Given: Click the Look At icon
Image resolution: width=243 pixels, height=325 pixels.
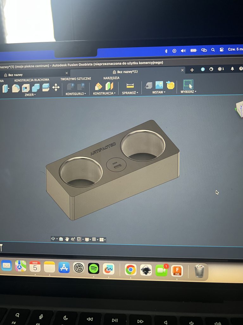Looking at the screenshot, I should click(x=61, y=239).
